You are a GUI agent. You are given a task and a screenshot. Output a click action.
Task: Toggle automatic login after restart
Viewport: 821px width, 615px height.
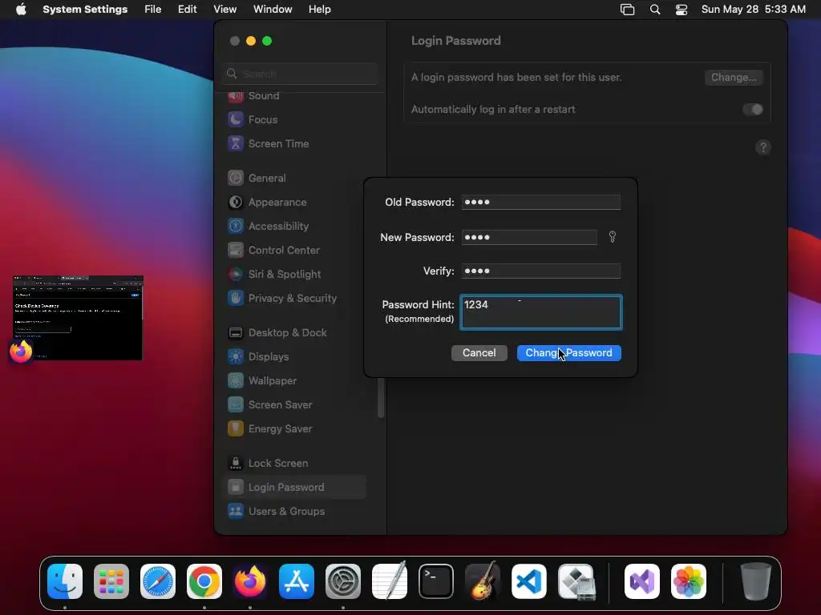point(752,109)
